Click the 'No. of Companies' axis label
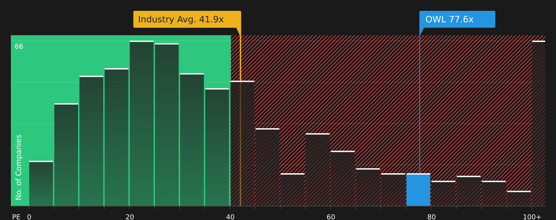 19,167
